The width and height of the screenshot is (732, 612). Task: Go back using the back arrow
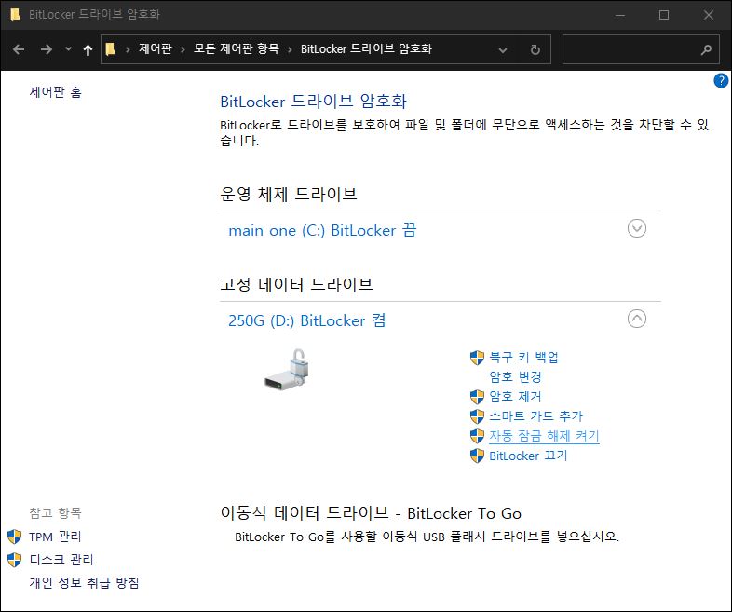[x=19, y=49]
